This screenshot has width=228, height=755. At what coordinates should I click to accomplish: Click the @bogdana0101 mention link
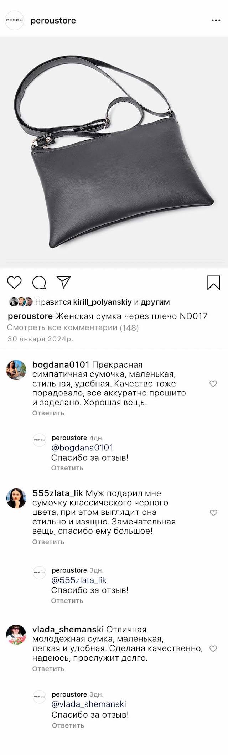coord(82,448)
